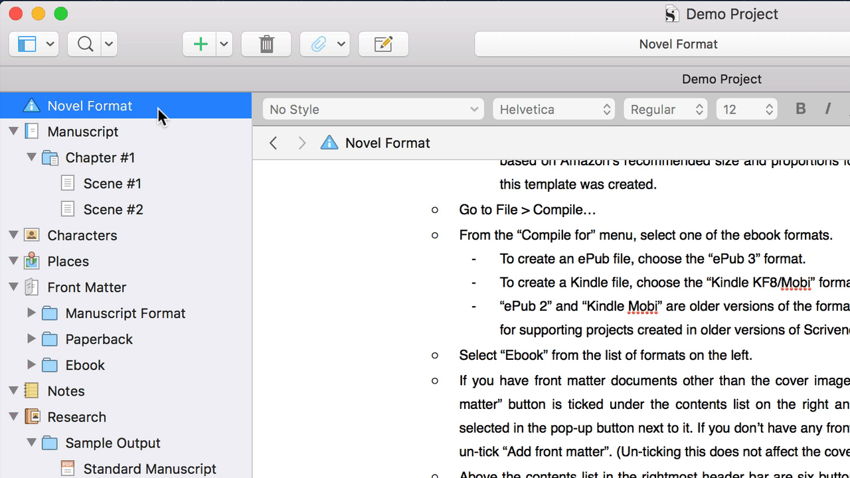Click the Research binder icon
The width and height of the screenshot is (850, 478).
tap(31, 417)
